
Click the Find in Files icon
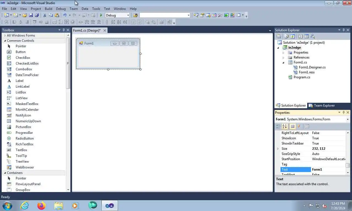tap(135, 15)
